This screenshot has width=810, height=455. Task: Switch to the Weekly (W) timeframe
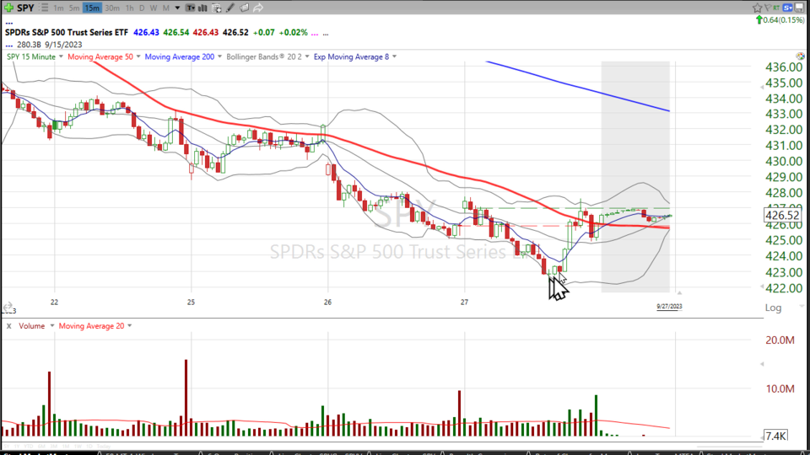coord(154,8)
